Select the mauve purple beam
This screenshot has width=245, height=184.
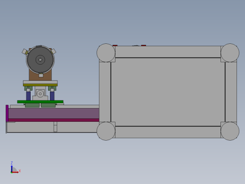pyautogui.click(x=54, y=113)
